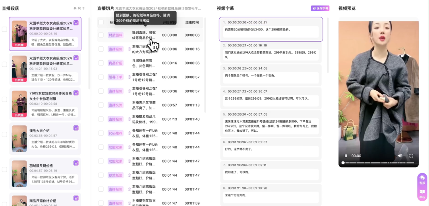Click info icon in 尺码推荐 row
Image resolution: width=429 pixels, height=206 pixels.
(129, 133)
